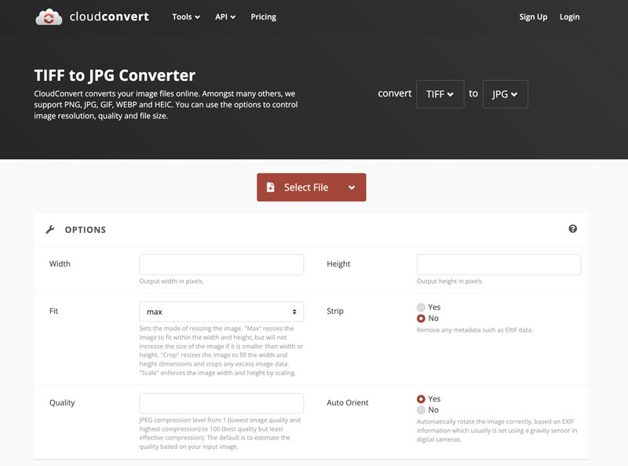Click the Strip label
Image resolution: width=628 pixels, height=466 pixels.
click(x=335, y=311)
